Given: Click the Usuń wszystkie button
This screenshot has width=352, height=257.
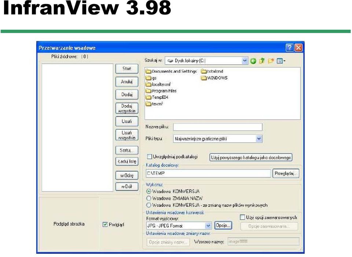Looking at the screenshot, I should click(x=127, y=135).
